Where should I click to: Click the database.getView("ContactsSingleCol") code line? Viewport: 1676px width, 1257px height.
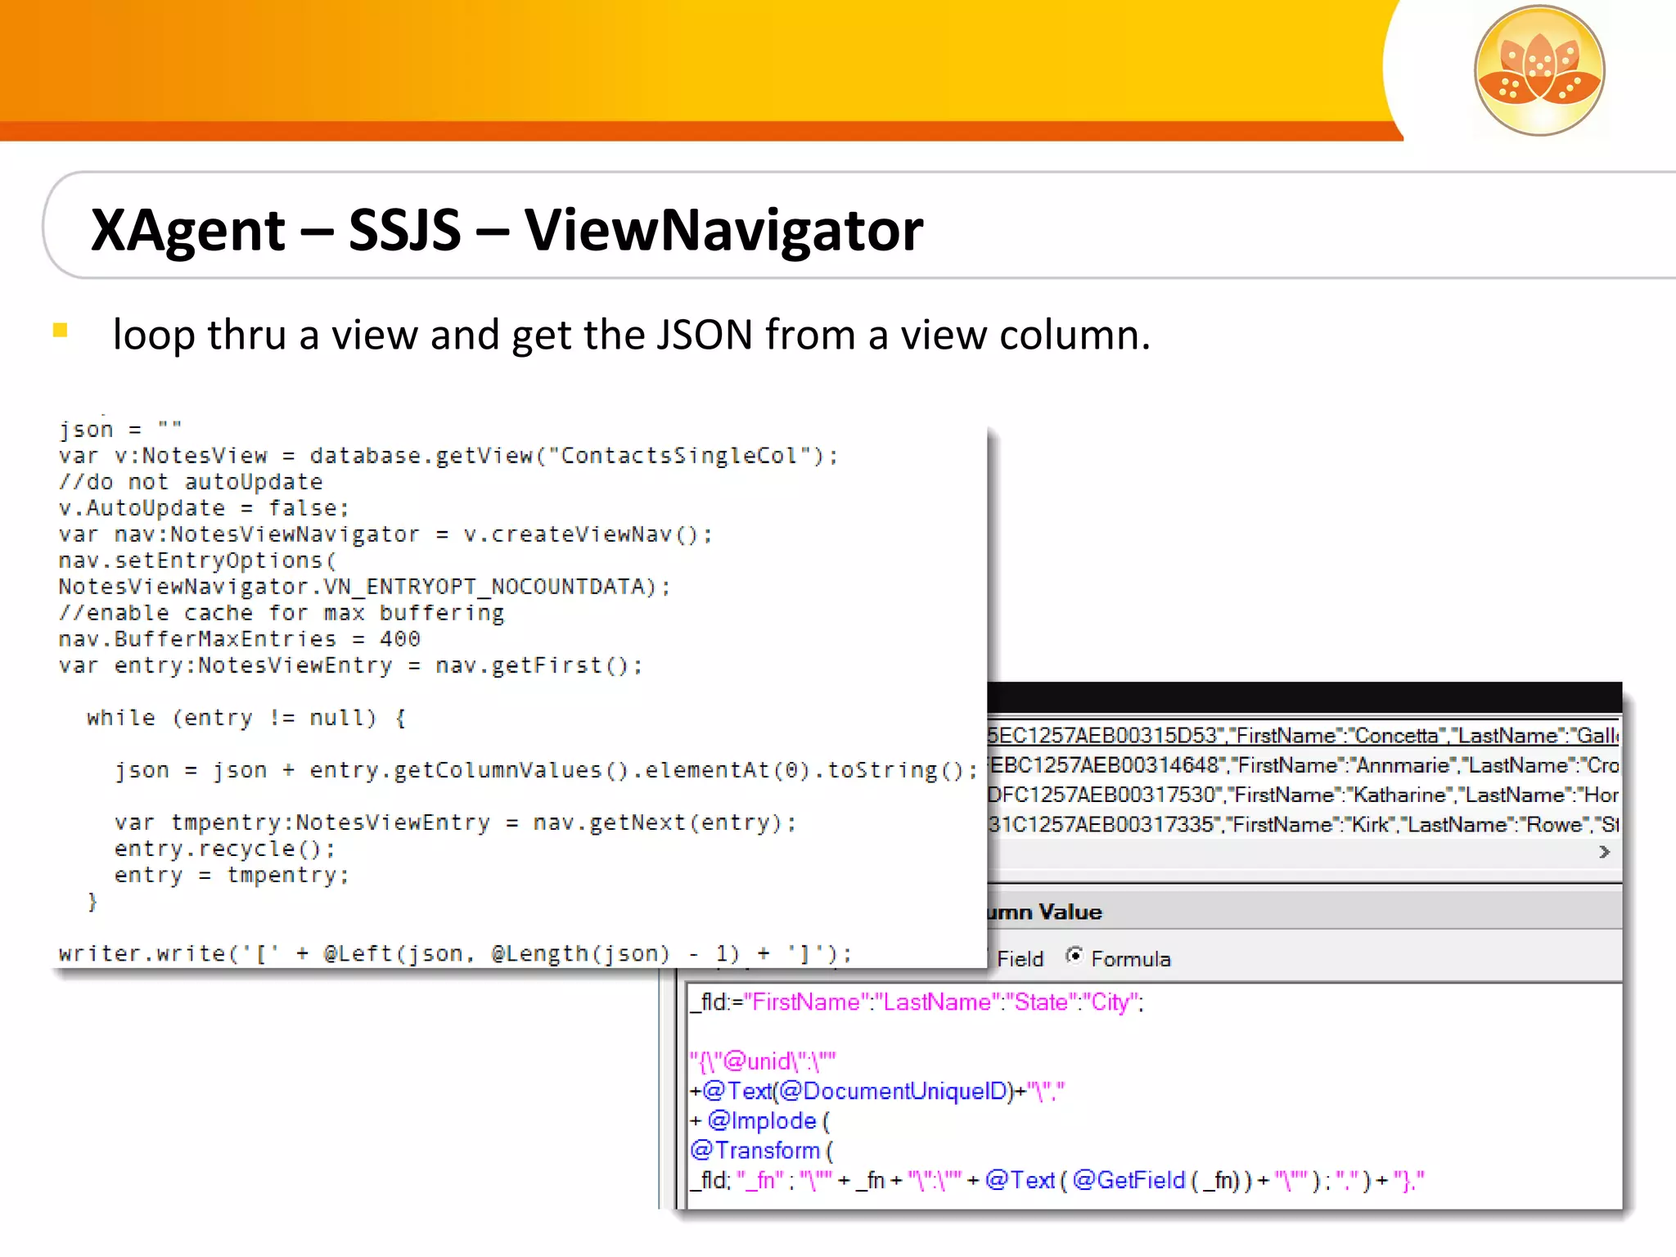click(448, 456)
